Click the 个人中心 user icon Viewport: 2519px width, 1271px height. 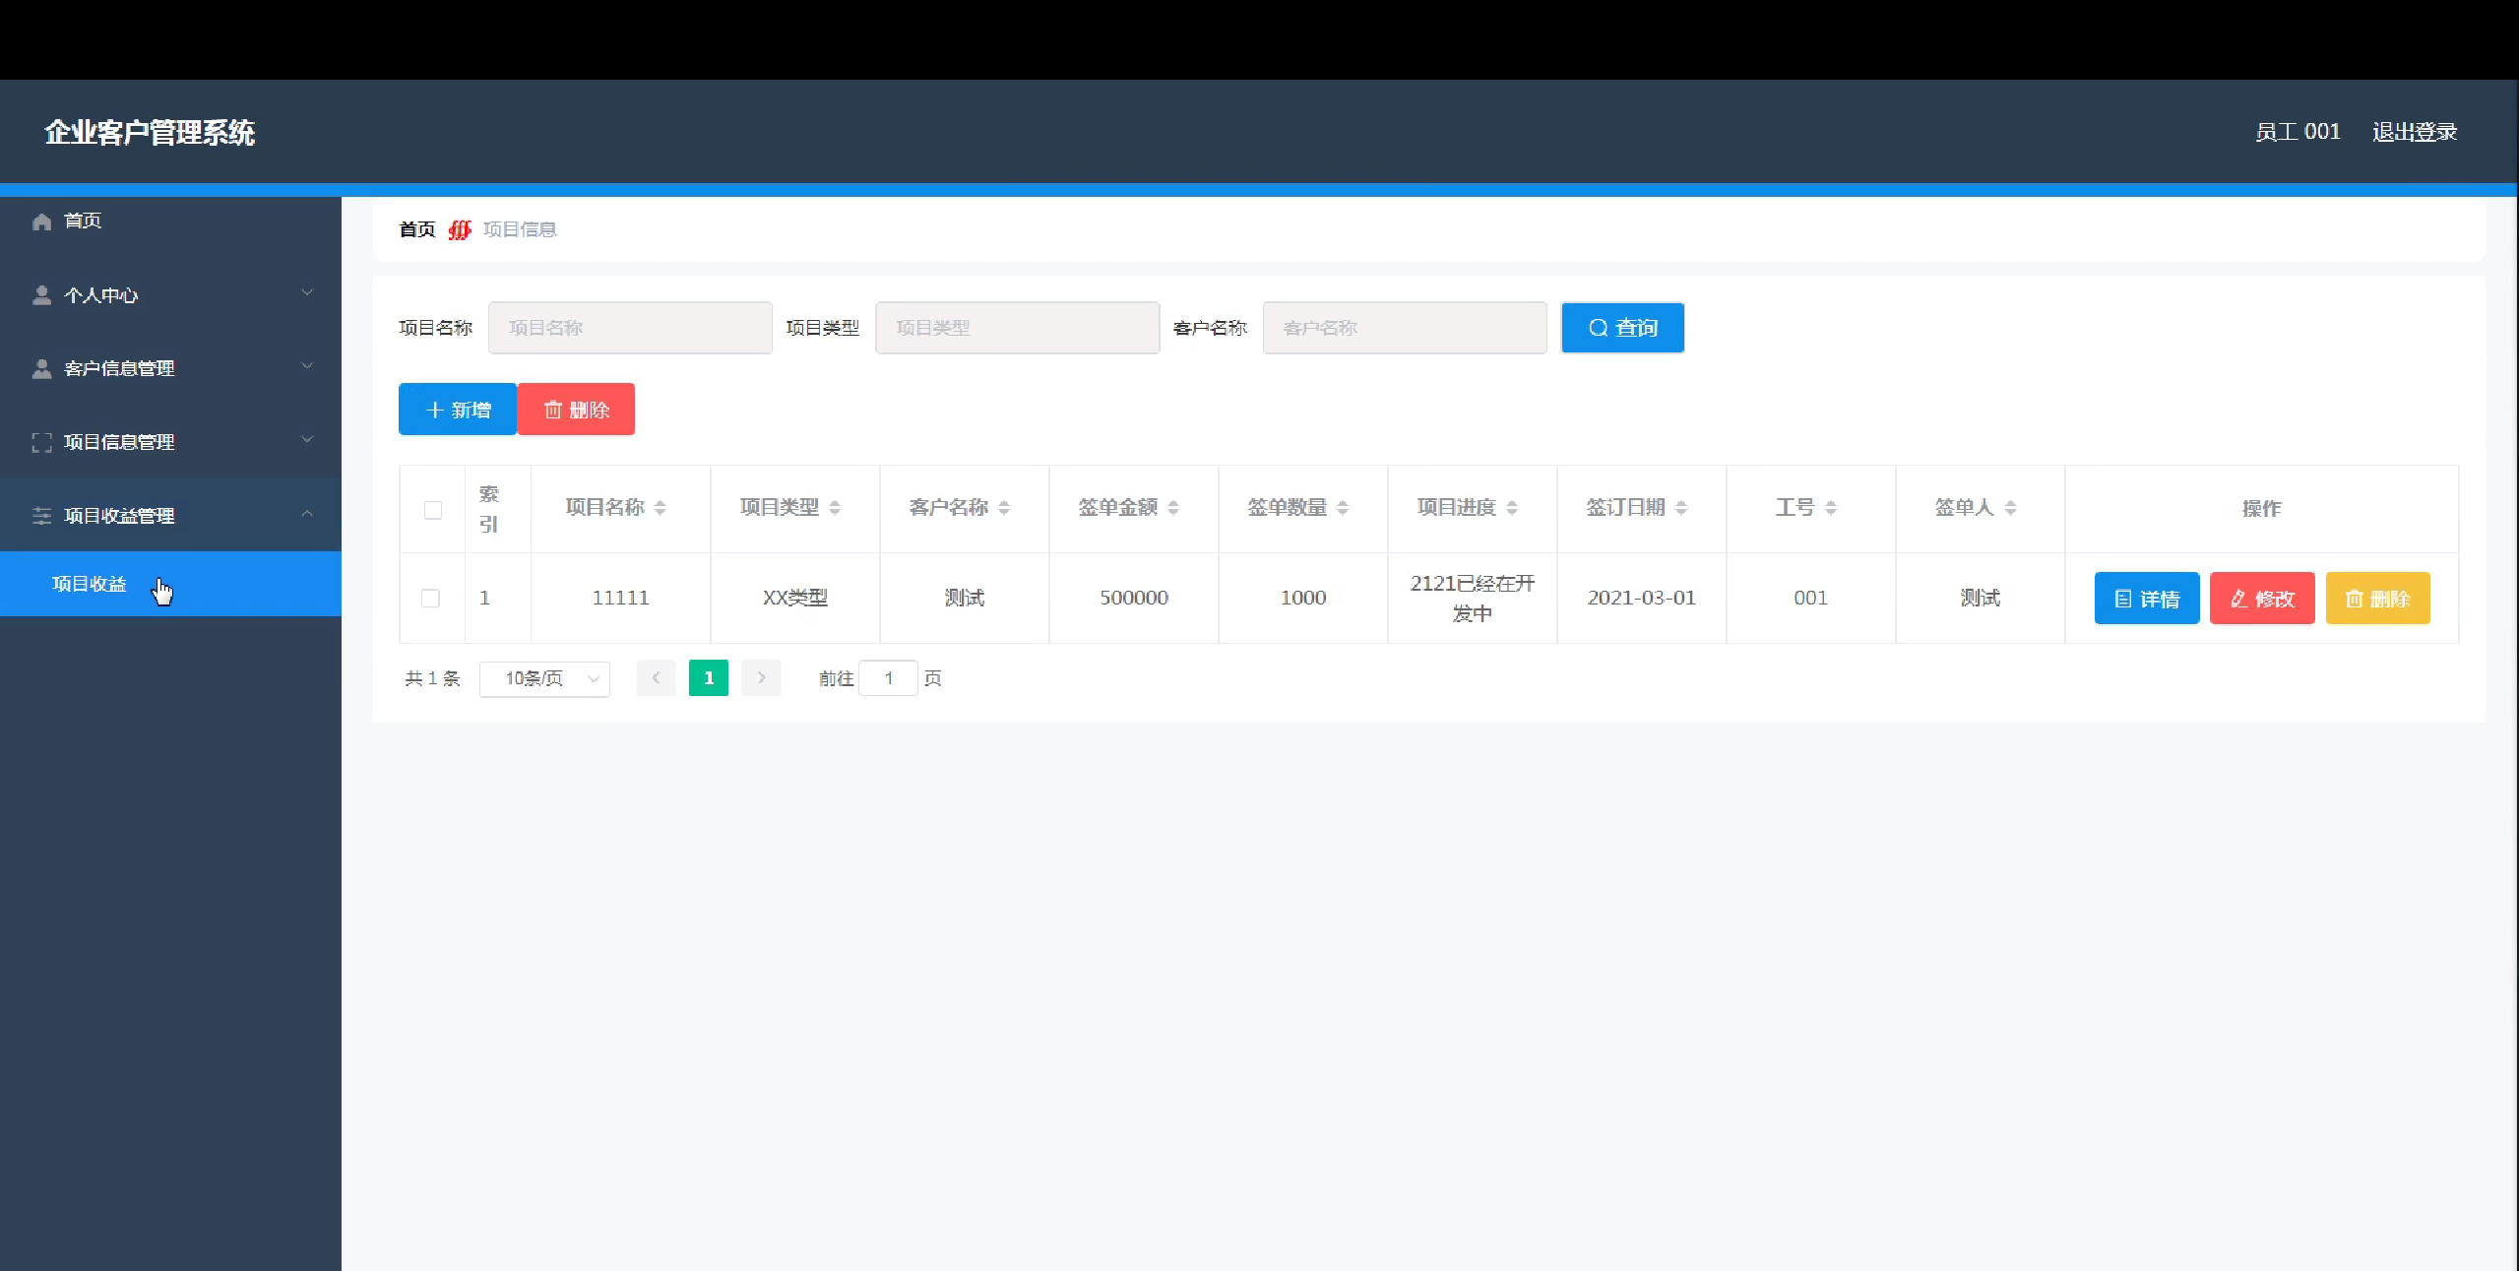tap(41, 295)
